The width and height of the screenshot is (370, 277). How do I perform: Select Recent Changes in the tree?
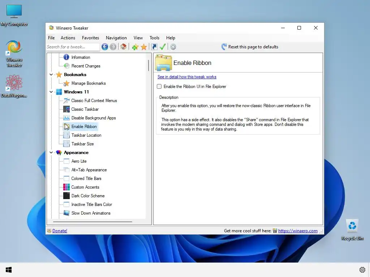[x=86, y=66]
